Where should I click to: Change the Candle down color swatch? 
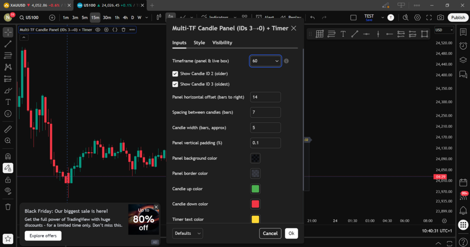[x=255, y=204]
